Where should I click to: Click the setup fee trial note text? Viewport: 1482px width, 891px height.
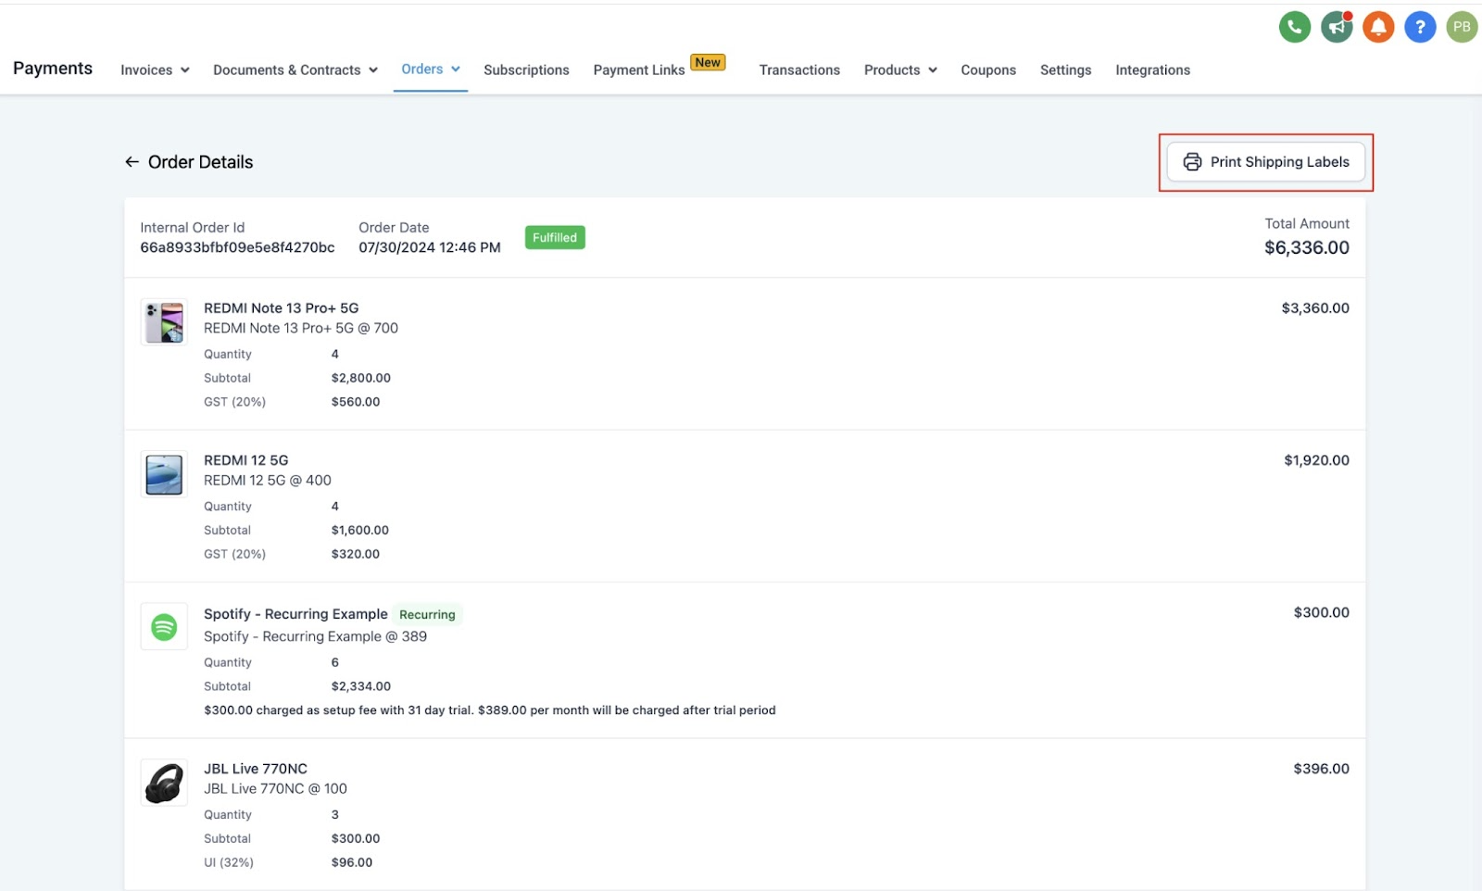490,710
